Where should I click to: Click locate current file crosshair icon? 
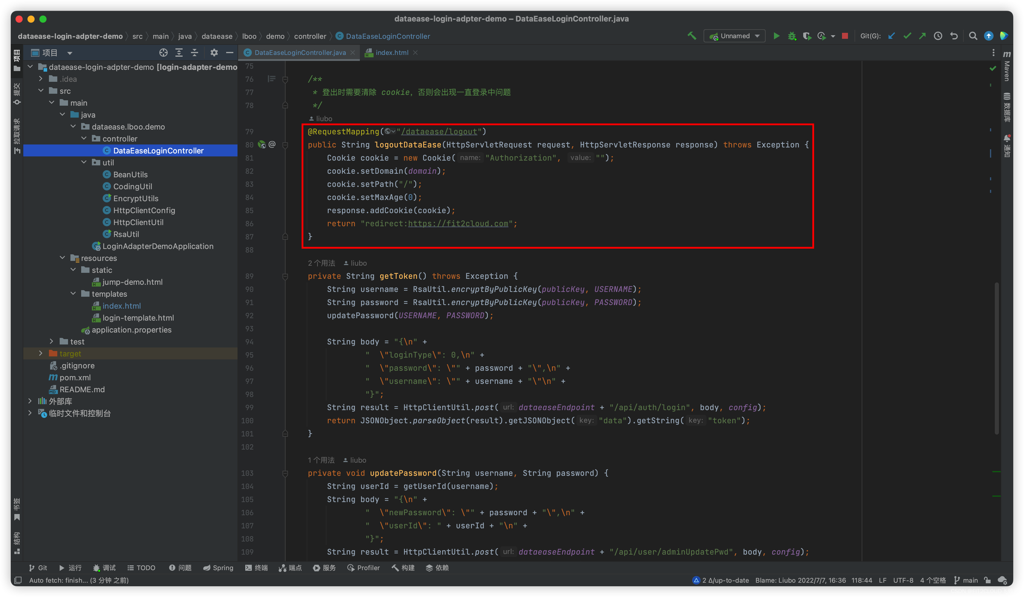[163, 53]
